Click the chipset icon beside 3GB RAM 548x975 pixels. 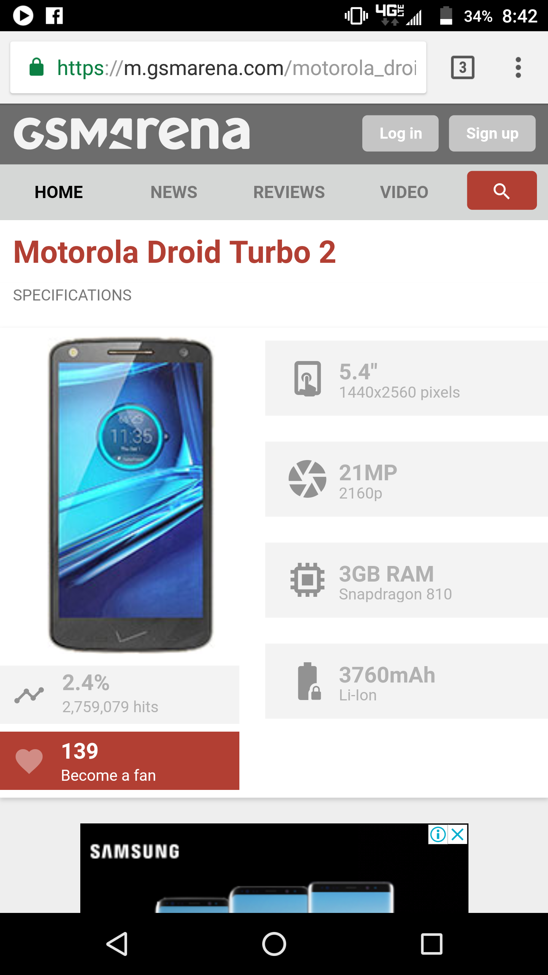(307, 580)
